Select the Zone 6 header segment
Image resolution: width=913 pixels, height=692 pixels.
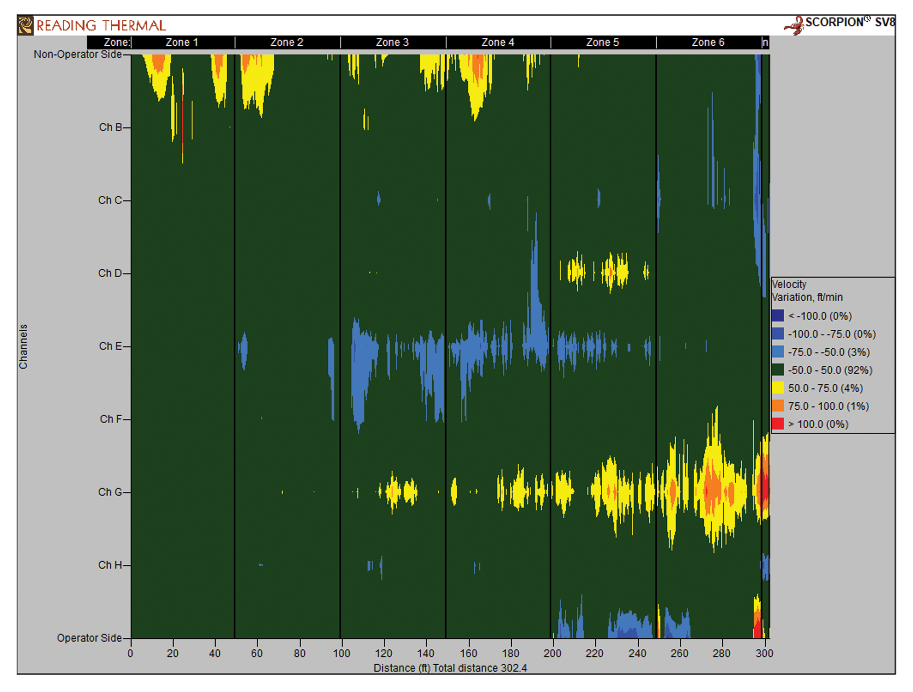[x=709, y=43]
